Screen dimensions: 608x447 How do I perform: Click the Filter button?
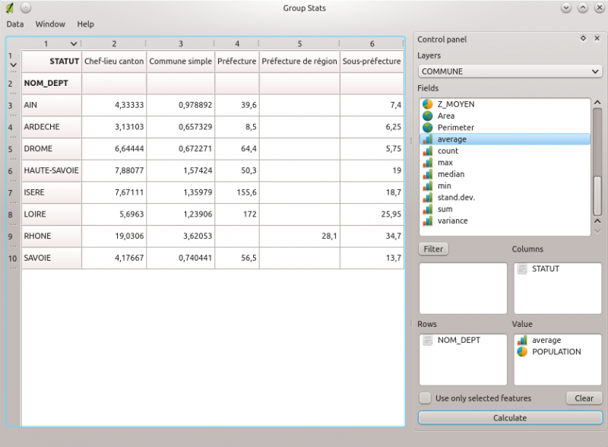433,249
